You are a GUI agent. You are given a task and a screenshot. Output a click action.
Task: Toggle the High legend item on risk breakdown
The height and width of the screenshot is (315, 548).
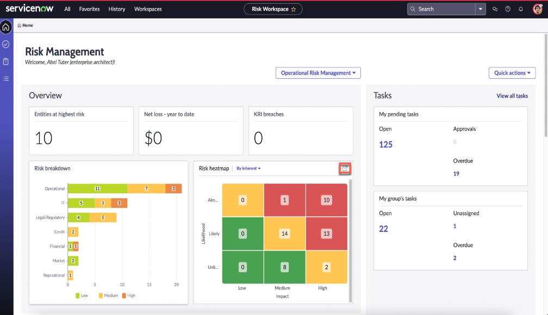coord(128,295)
